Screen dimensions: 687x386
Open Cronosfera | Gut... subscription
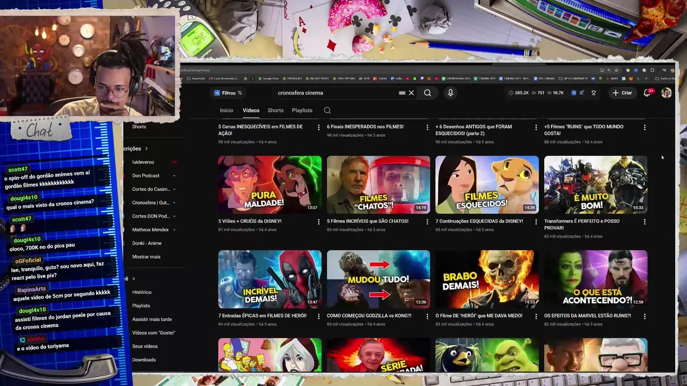pyautogui.click(x=150, y=203)
